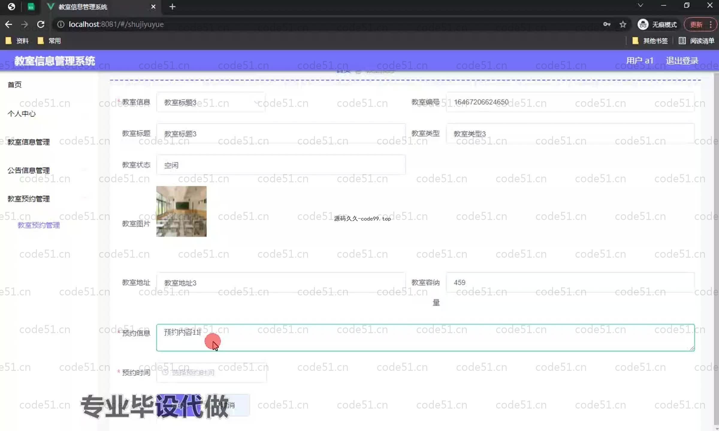Open a new tab with the plus icon

coord(172,7)
